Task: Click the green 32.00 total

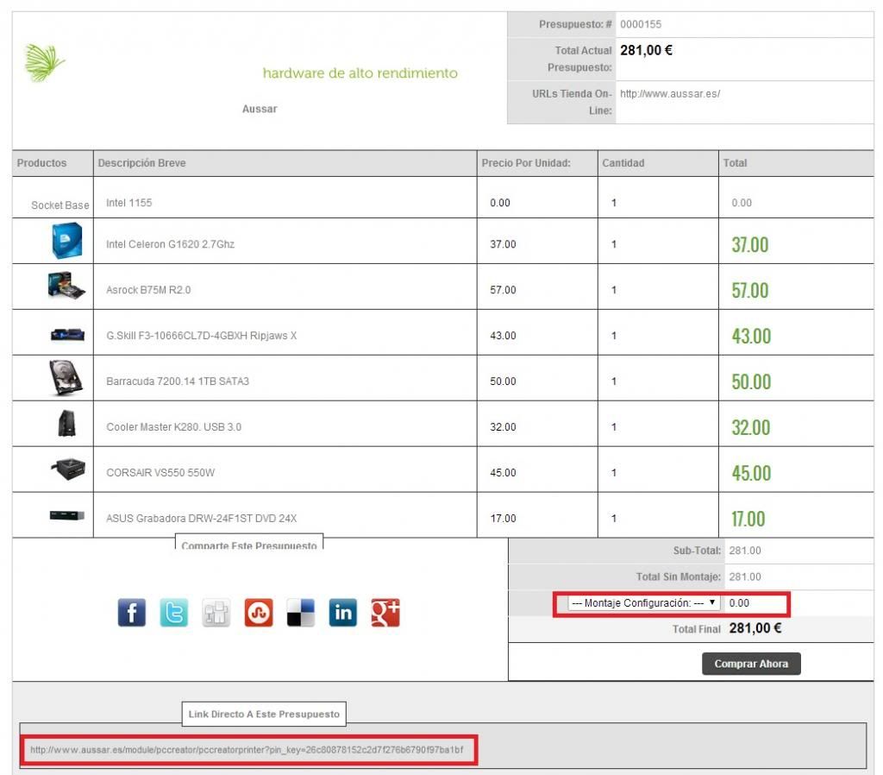Action: click(x=751, y=427)
